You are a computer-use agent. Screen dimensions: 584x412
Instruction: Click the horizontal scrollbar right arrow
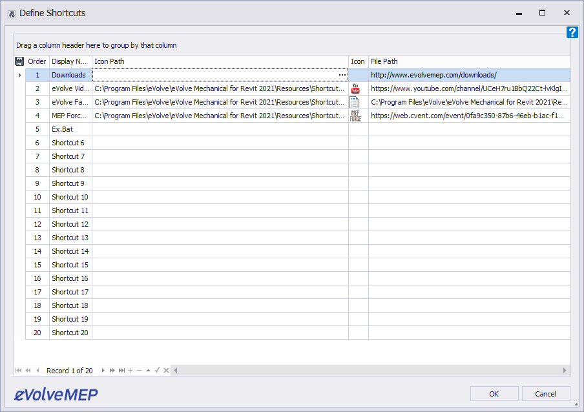pos(565,370)
